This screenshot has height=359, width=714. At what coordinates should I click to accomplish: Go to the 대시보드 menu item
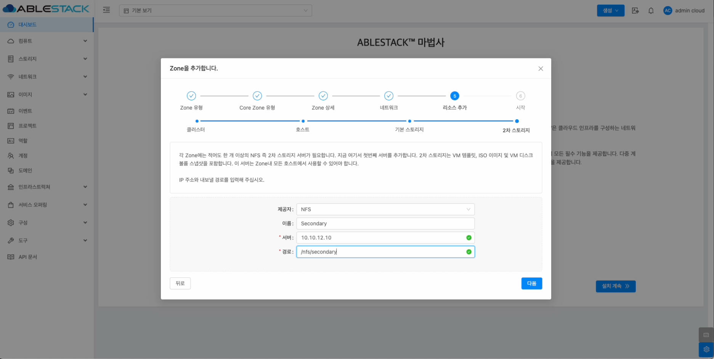[27, 25]
